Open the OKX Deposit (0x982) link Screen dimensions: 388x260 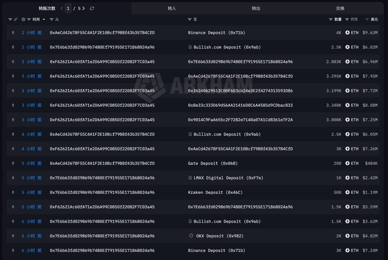tap(220, 236)
